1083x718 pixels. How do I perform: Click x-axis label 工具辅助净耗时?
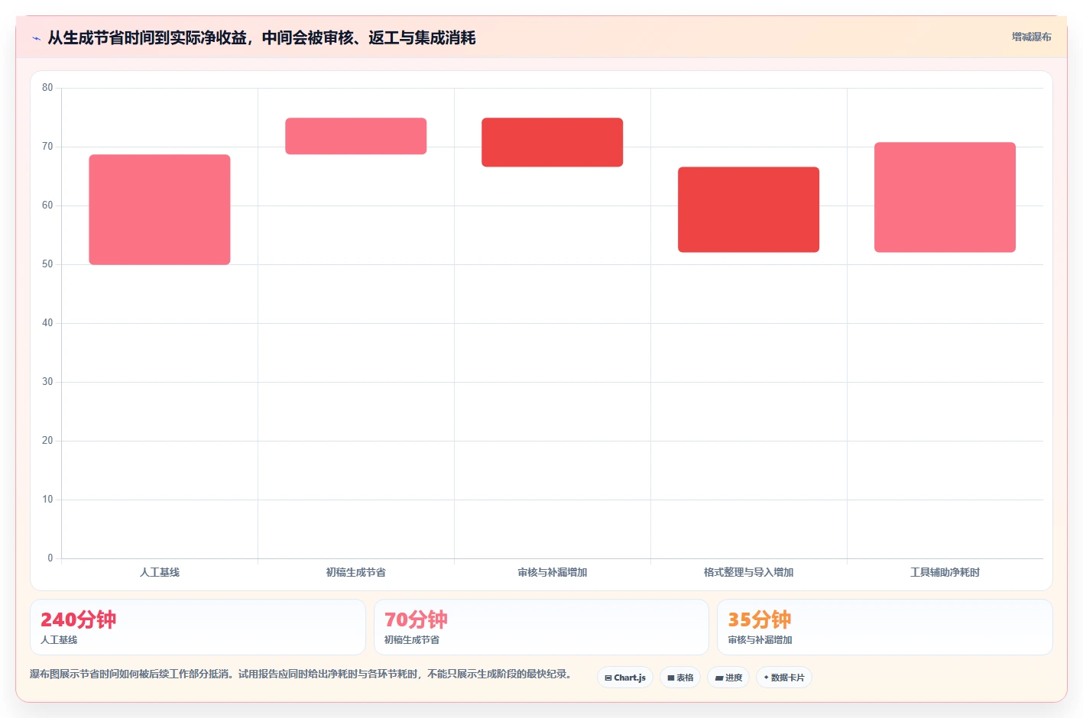[x=945, y=572]
